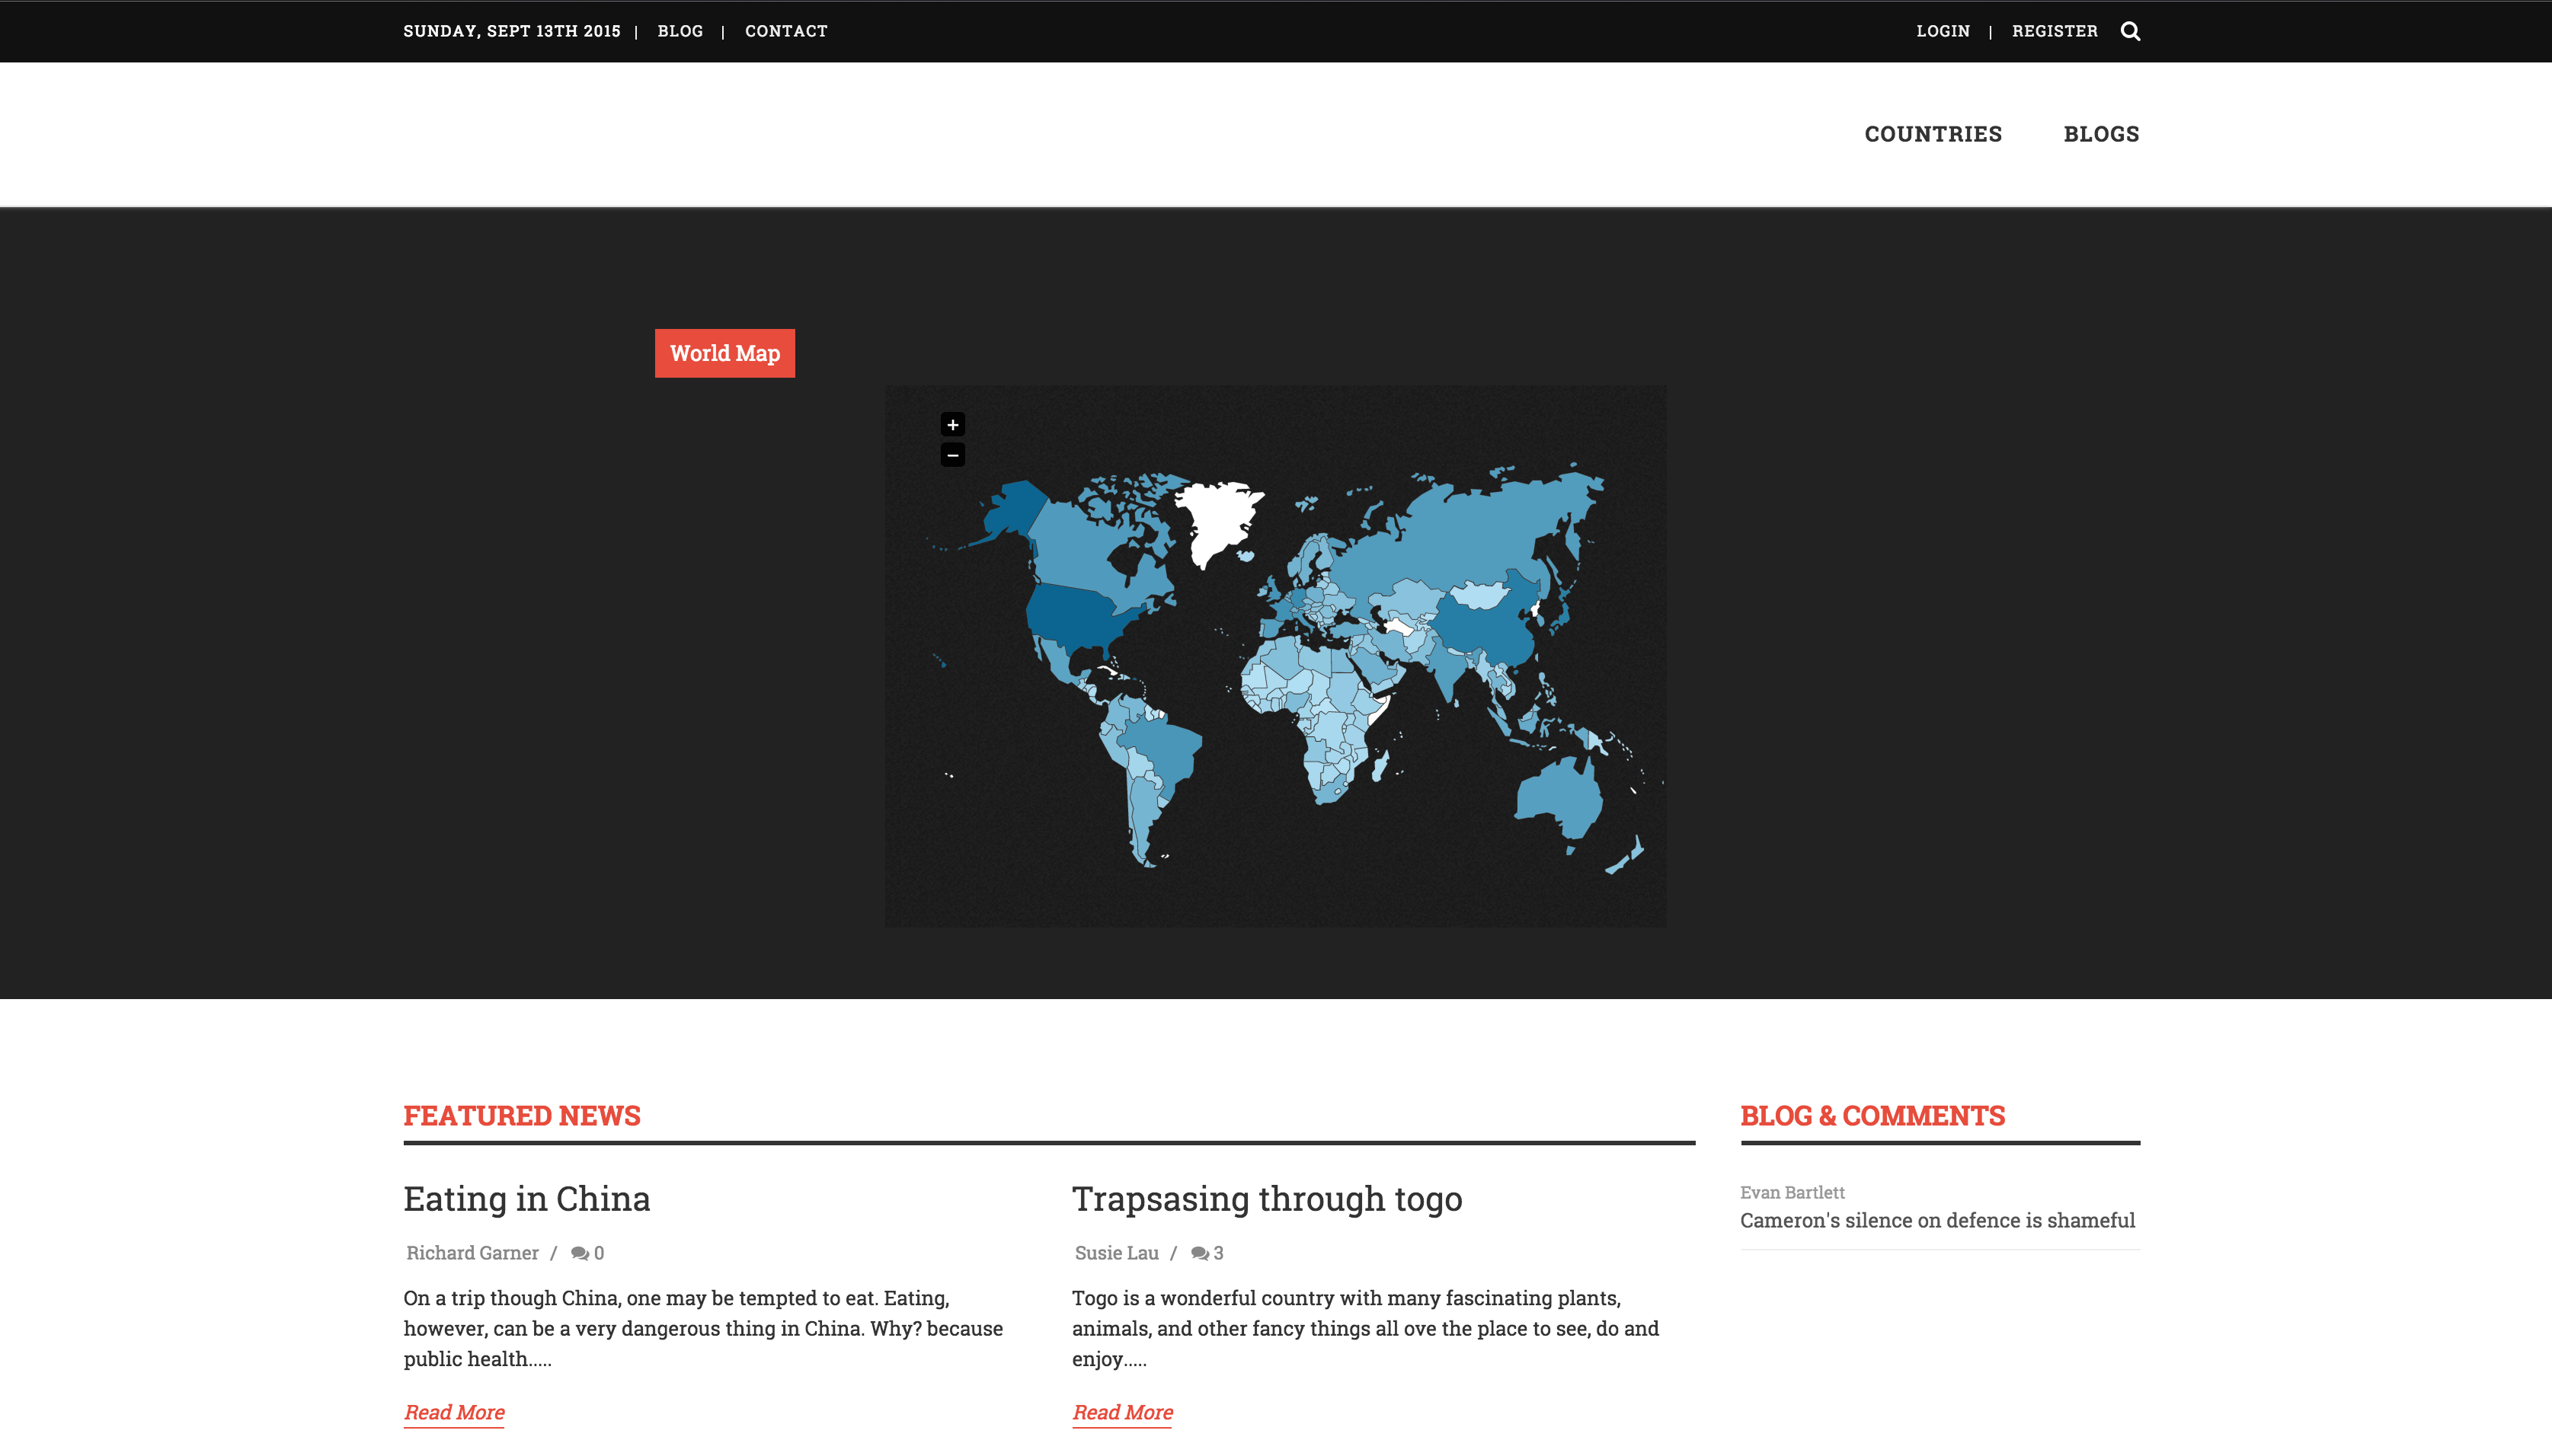The image size is (2552, 1456).
Task: Read More of Eating in China
Action: 454,1412
